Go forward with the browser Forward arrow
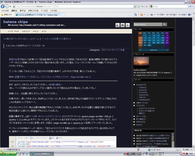 (7, 6)
